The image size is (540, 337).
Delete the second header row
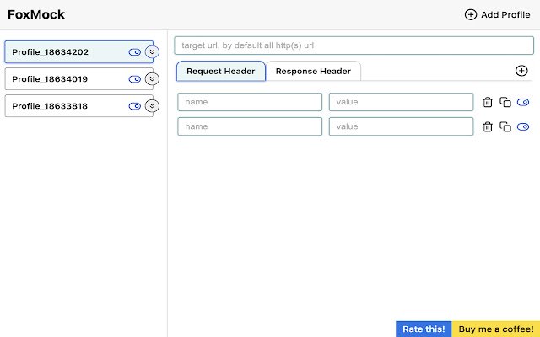(x=488, y=126)
